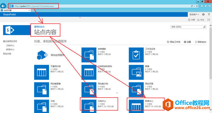This screenshot has width=212, height=113.
Task: Click the settings gear in SharePoint header
Action: coord(203,15)
